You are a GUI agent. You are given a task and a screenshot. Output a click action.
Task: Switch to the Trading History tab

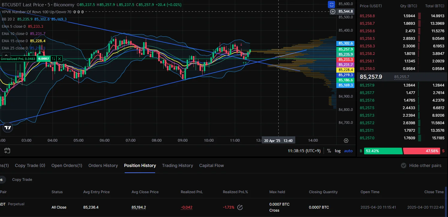pyautogui.click(x=177, y=165)
